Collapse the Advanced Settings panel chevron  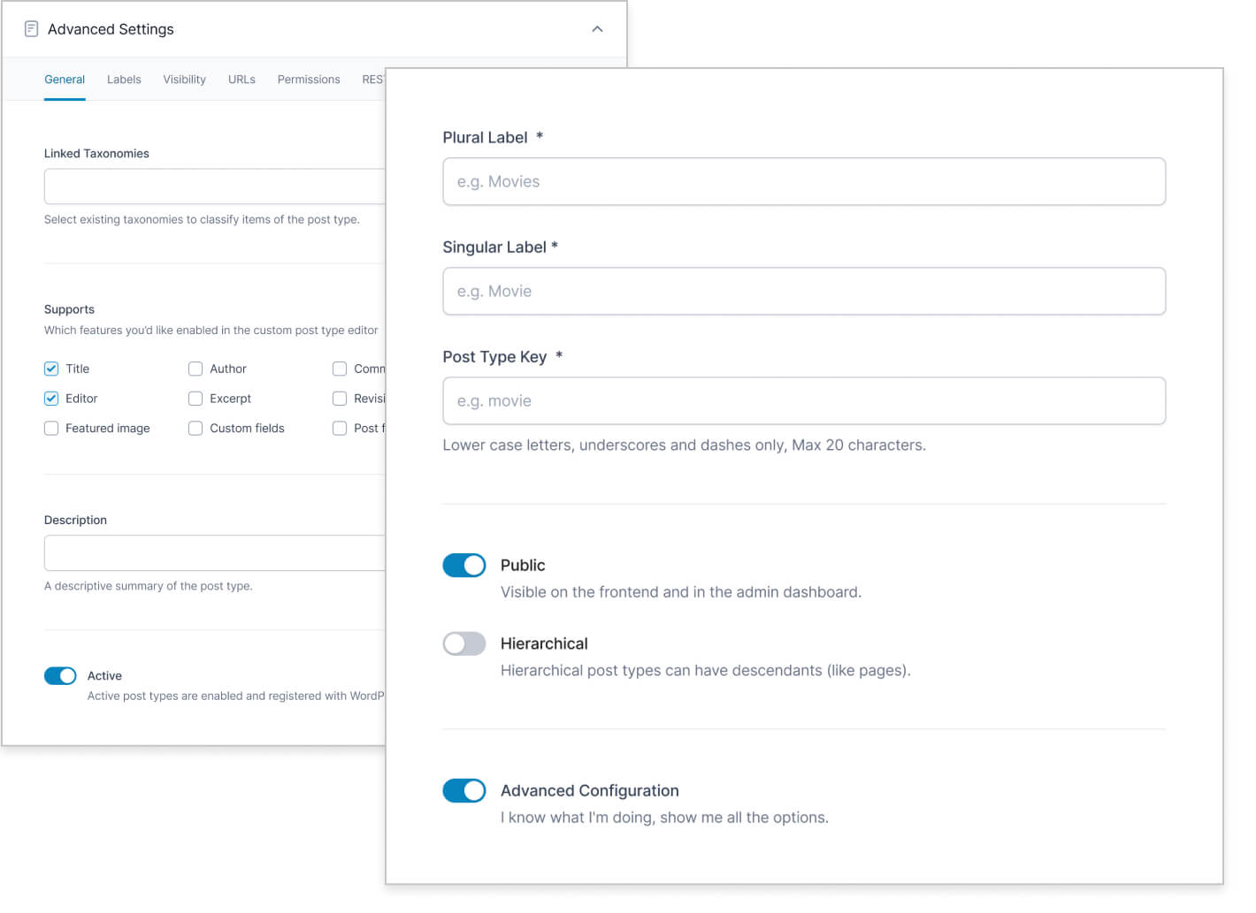597,29
